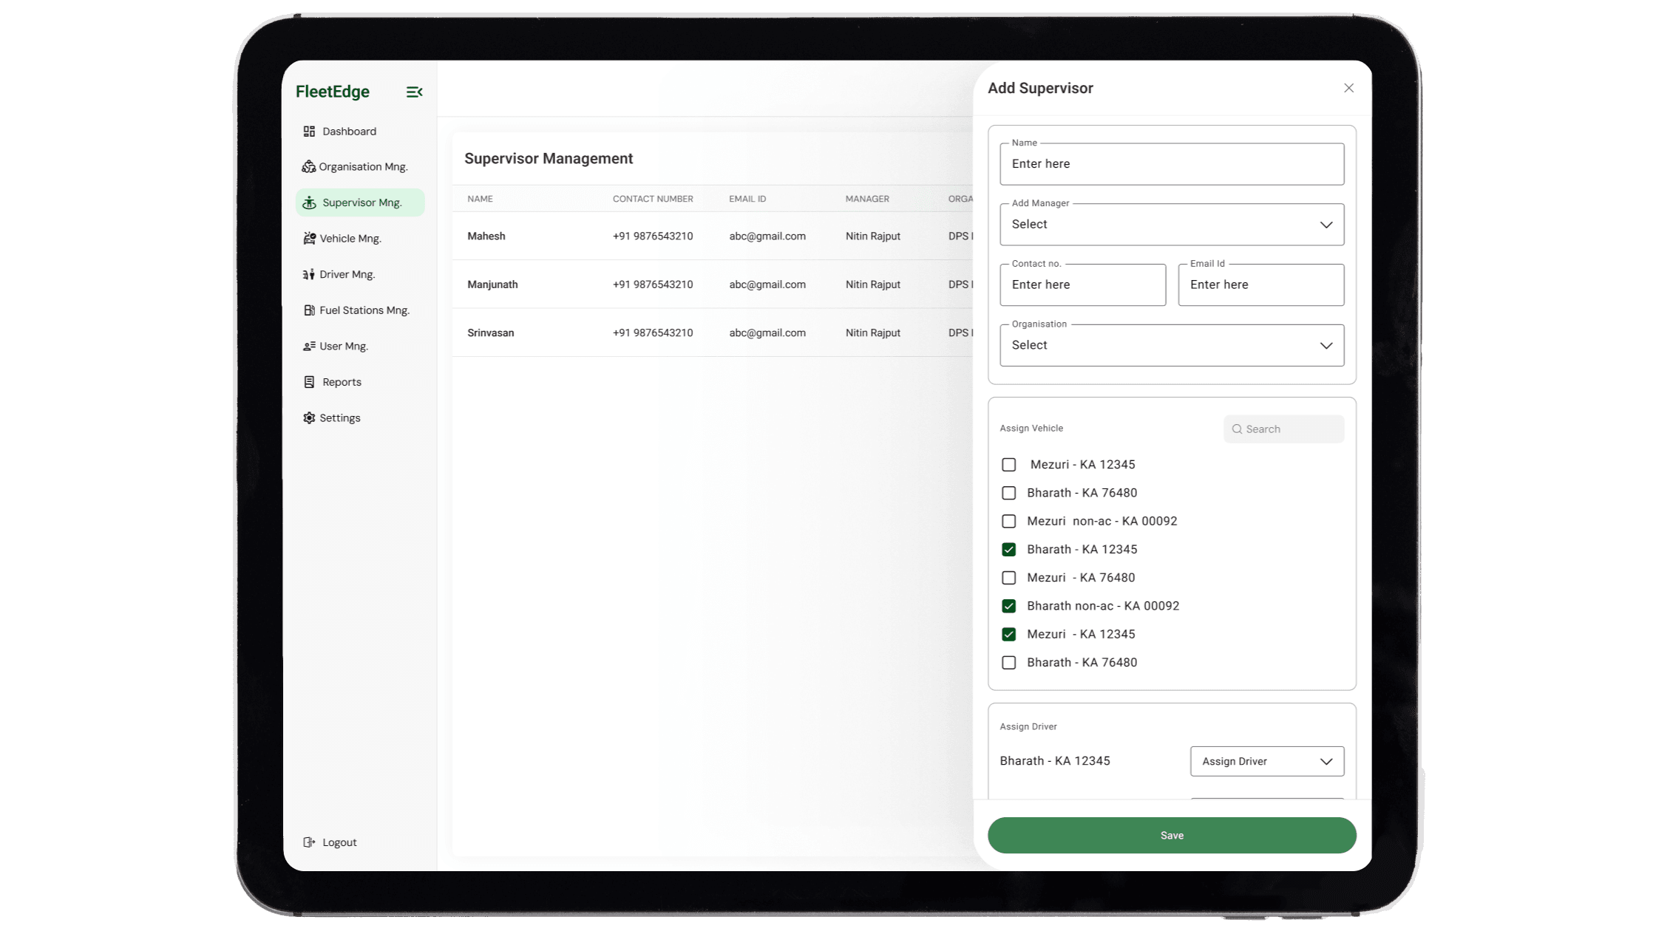Select the Driver Mng. icon
This screenshot has height=931, width=1656.
309,274
